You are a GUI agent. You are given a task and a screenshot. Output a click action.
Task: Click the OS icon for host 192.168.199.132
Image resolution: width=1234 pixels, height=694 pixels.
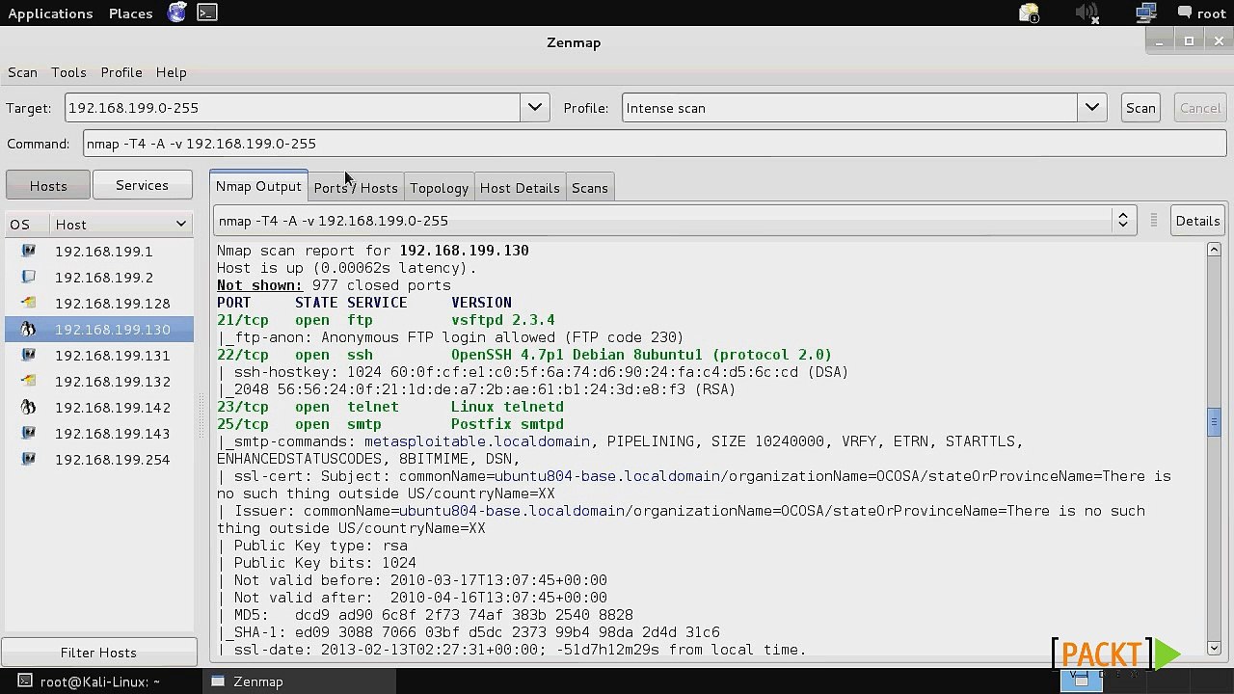[x=29, y=381]
